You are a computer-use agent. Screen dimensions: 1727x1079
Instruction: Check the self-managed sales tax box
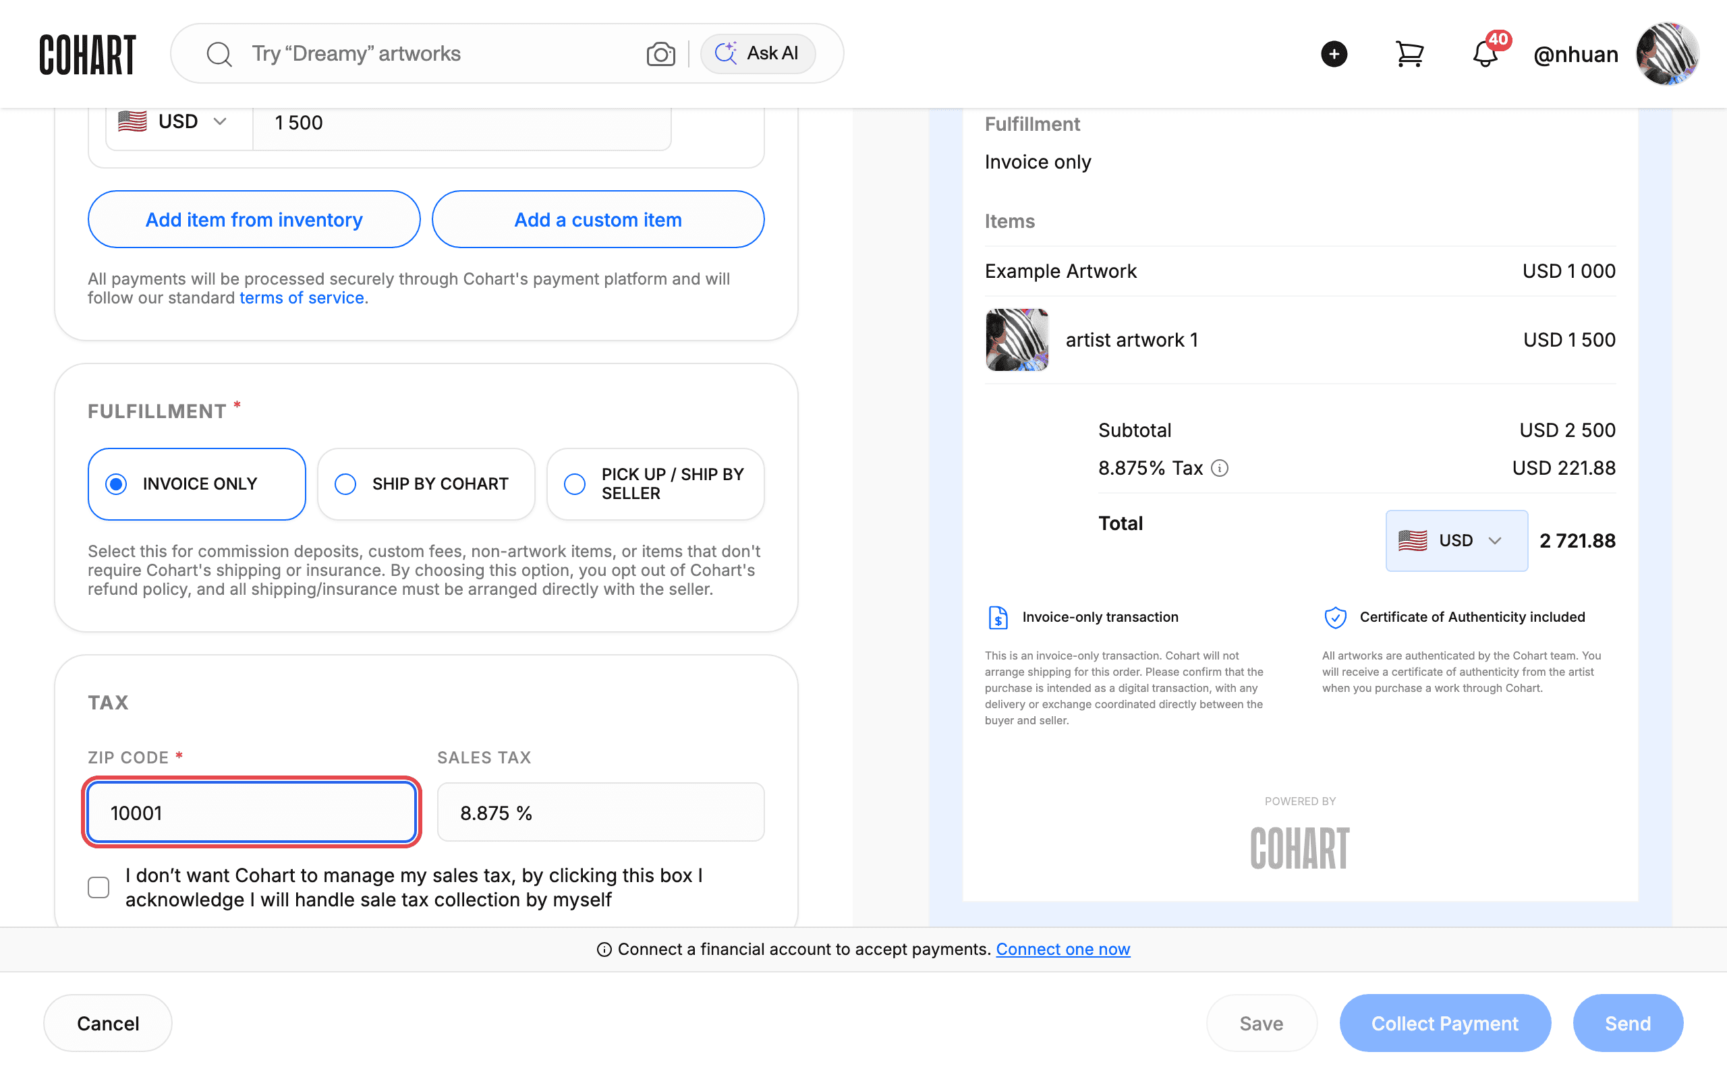(x=98, y=887)
